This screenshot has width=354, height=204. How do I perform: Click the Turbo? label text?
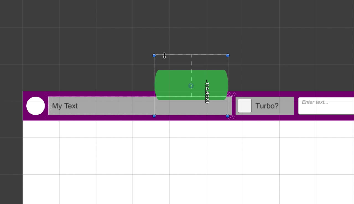click(267, 106)
